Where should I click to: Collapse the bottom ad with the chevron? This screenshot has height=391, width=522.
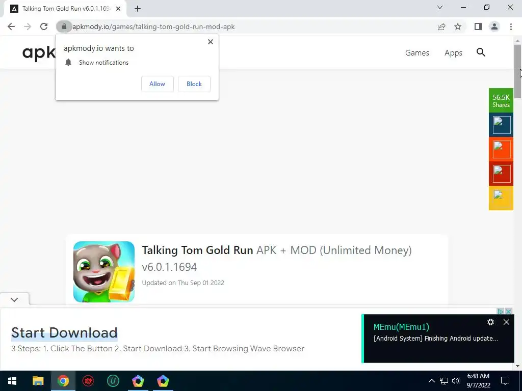pyautogui.click(x=14, y=299)
